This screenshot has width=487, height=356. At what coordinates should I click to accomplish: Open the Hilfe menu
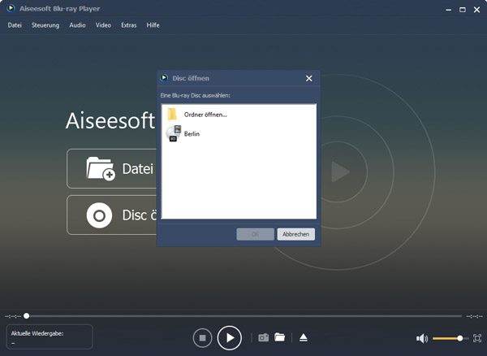point(153,25)
